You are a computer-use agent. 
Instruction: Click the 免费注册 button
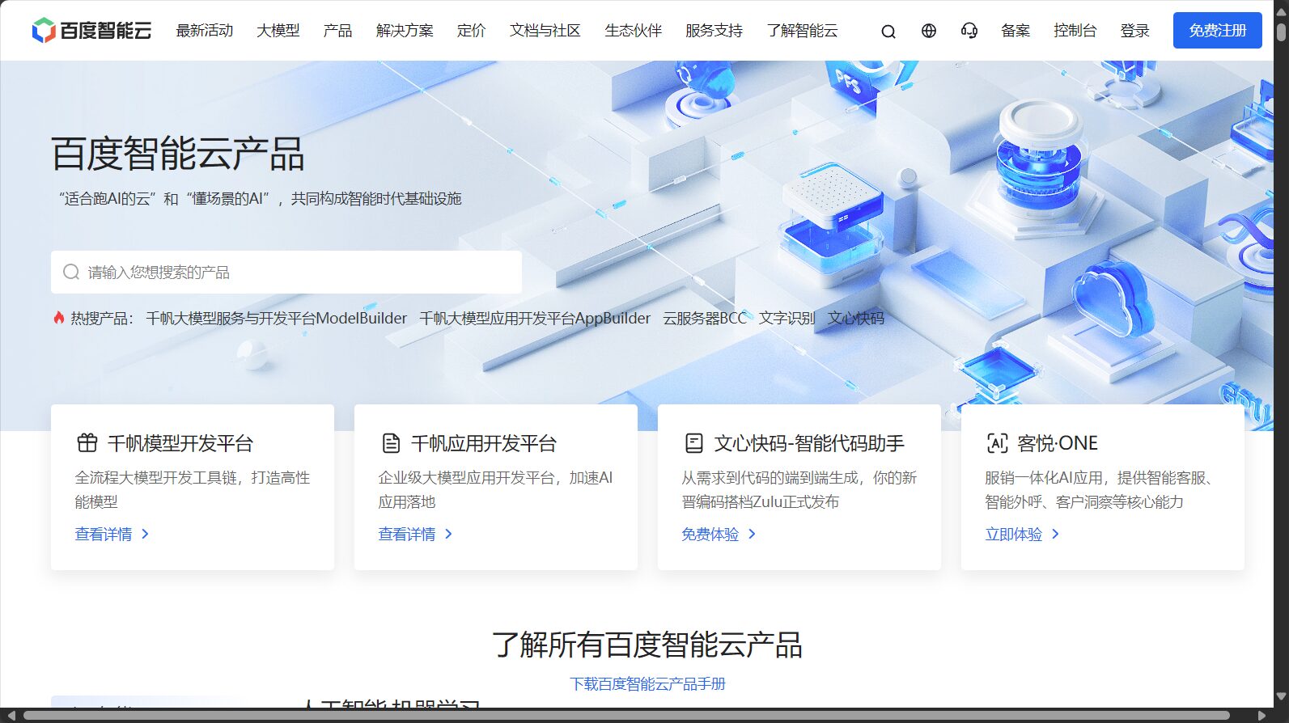pos(1218,31)
